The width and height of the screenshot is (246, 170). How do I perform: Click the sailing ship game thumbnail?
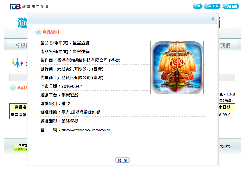(177, 68)
